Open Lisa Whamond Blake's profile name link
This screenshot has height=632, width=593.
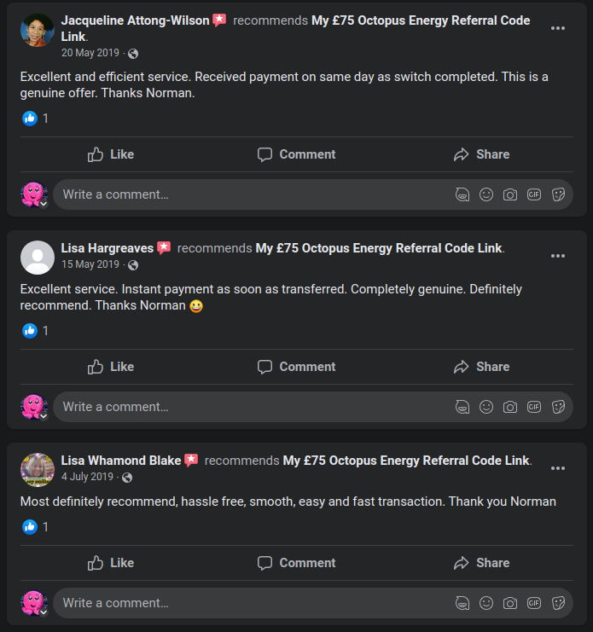click(x=121, y=461)
